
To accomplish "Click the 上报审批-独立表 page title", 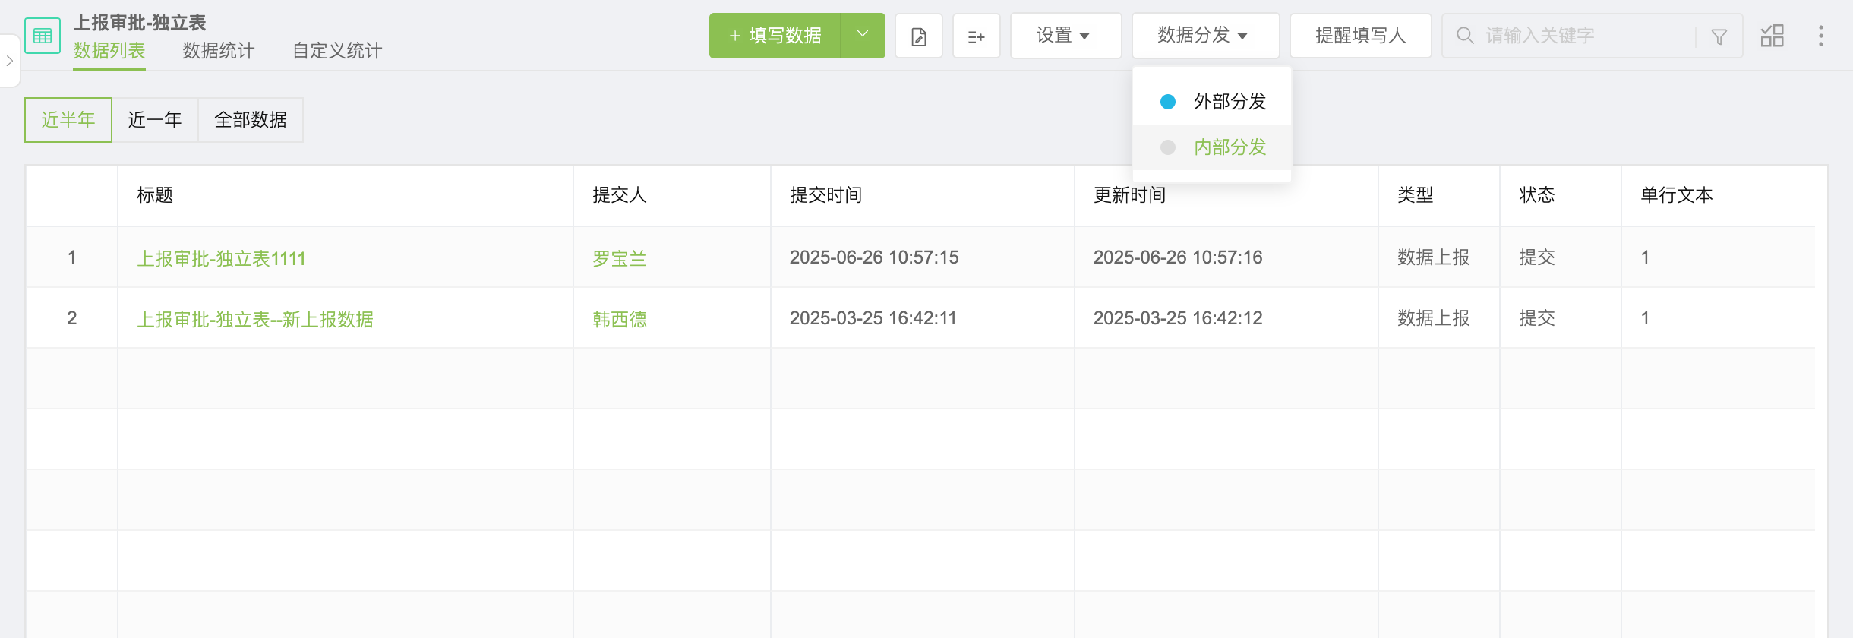I will point(140,23).
